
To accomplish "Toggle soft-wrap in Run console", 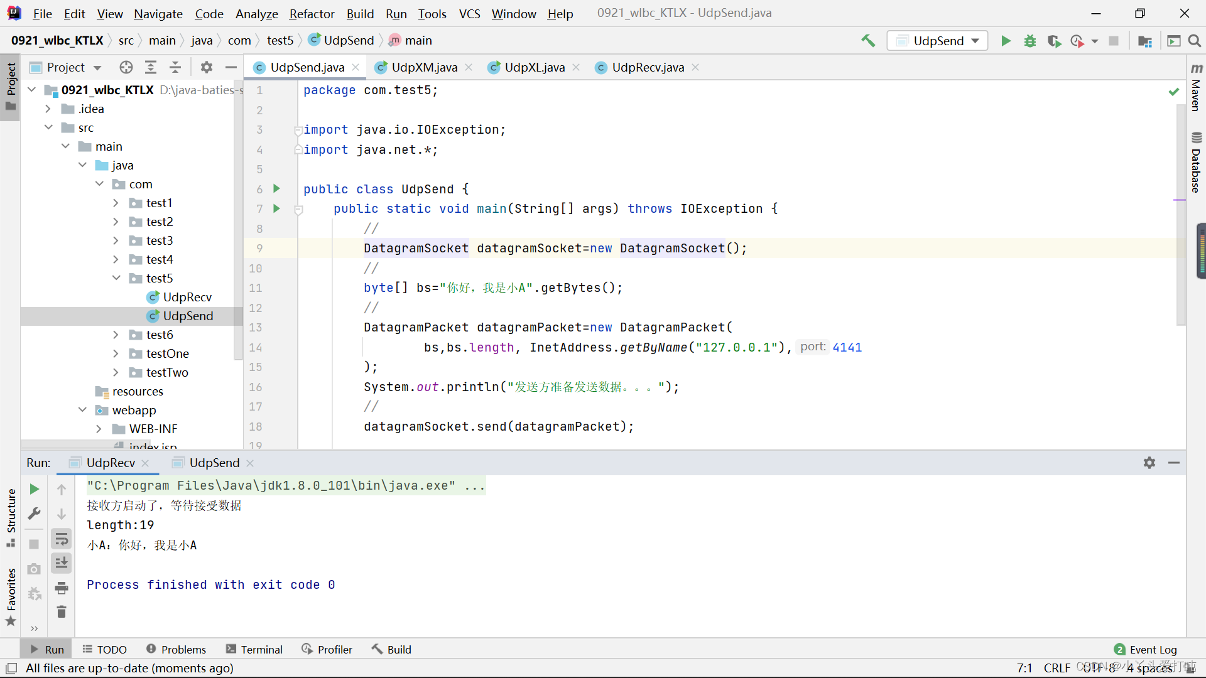I will tap(62, 539).
